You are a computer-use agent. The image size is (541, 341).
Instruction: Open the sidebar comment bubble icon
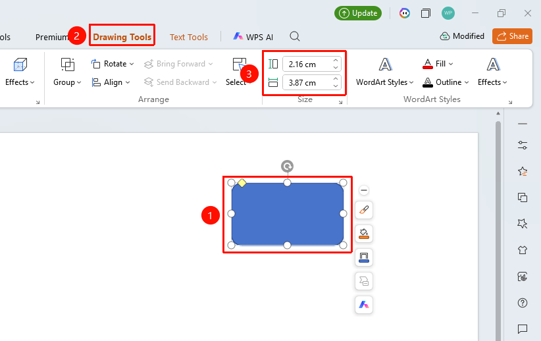(523, 329)
